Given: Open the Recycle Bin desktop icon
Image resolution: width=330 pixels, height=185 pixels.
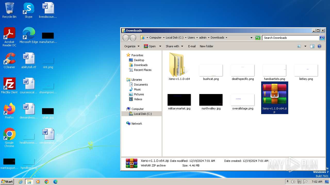Looking at the screenshot, I should coord(9,10).
